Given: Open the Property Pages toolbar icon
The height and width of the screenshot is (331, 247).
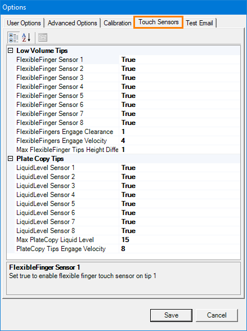Looking at the screenshot, I should [x=43, y=38].
